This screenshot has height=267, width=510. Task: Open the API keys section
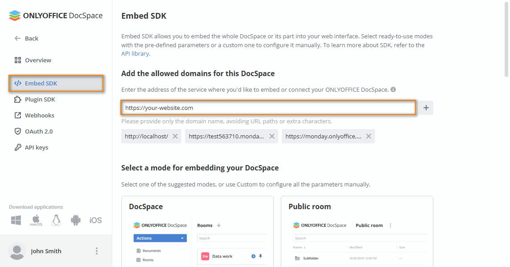[x=31, y=147]
